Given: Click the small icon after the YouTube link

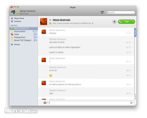Looking at the screenshot, I should point(92,23).
